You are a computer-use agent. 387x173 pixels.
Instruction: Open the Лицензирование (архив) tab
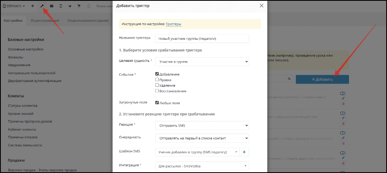(88, 20)
